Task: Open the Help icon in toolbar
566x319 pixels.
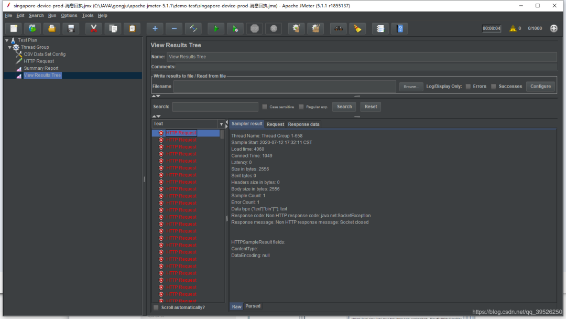Action: tap(400, 28)
